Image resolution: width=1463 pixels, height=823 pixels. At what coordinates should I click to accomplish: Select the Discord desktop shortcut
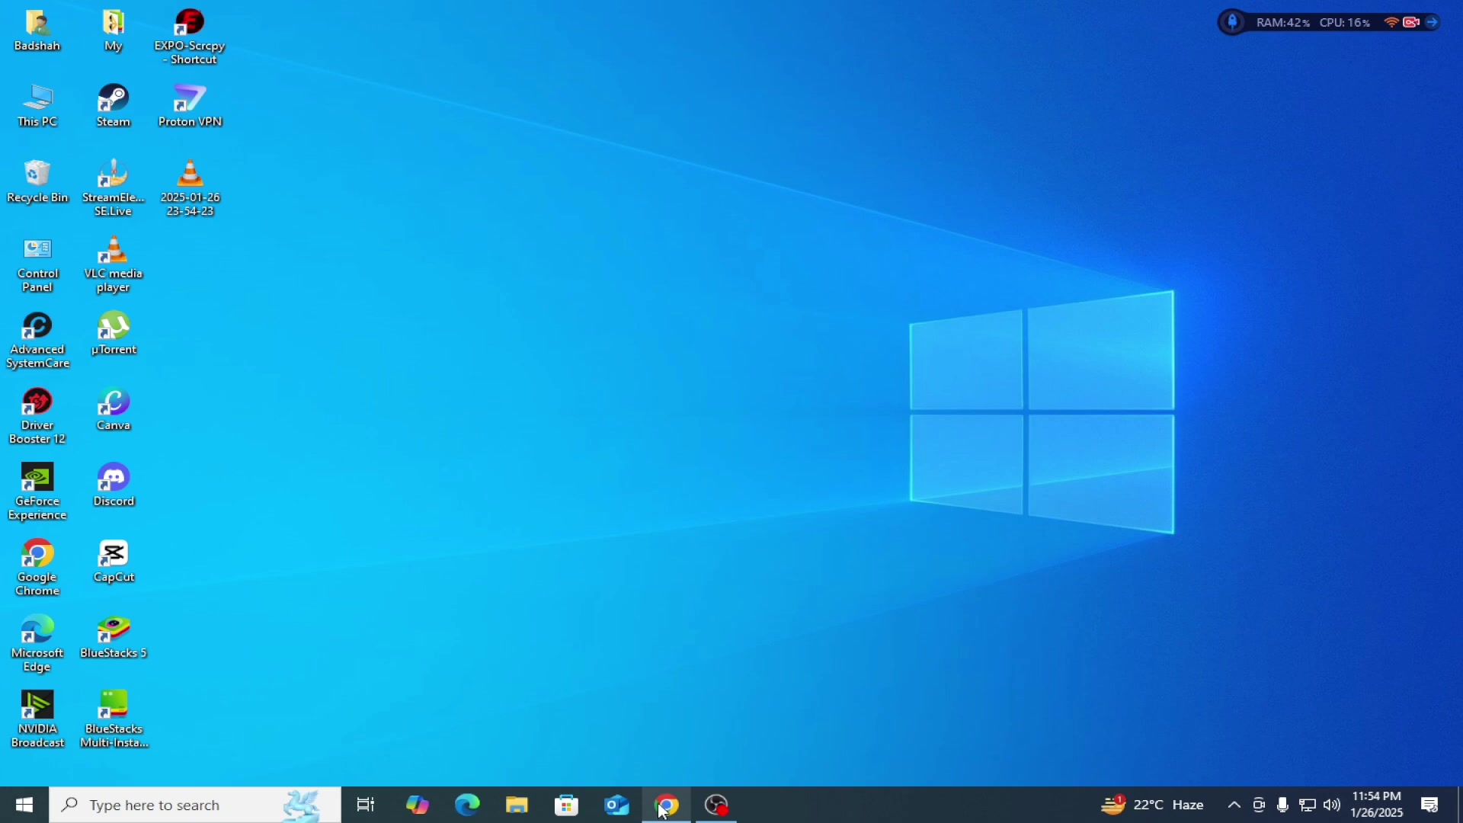tap(114, 486)
